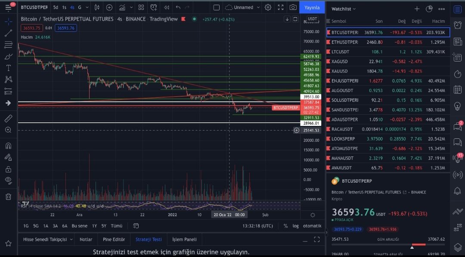Open watchlist more options menu

[442, 9]
